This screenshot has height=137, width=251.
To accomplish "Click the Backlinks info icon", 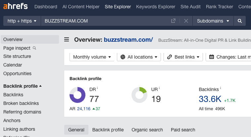I will pyautogui.click(x=221, y=88).
